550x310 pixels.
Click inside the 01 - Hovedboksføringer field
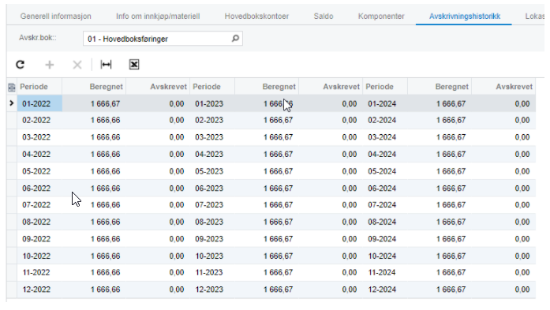[158, 39]
